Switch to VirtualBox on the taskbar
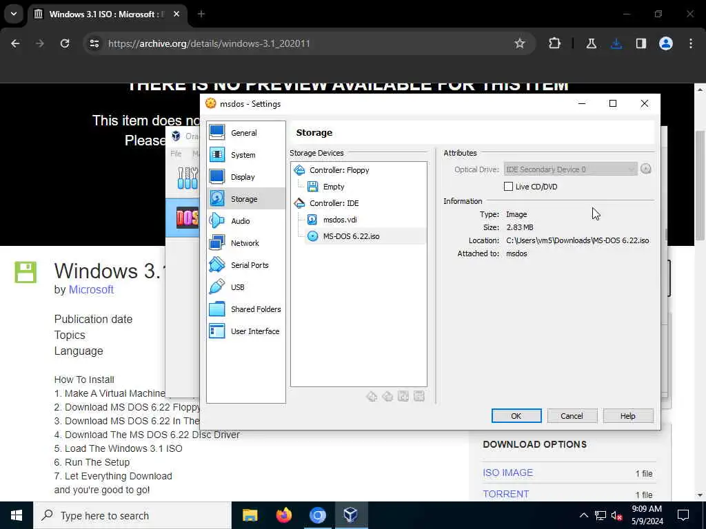 [351, 515]
